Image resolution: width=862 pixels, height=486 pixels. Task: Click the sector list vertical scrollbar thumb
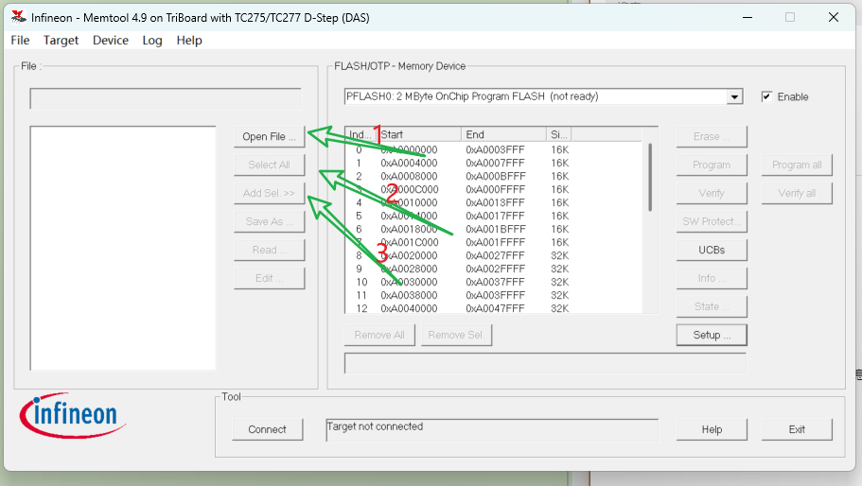(650, 178)
